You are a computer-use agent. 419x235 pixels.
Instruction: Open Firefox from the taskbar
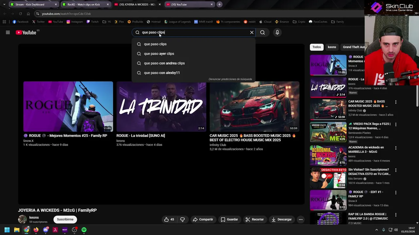pos(36,230)
